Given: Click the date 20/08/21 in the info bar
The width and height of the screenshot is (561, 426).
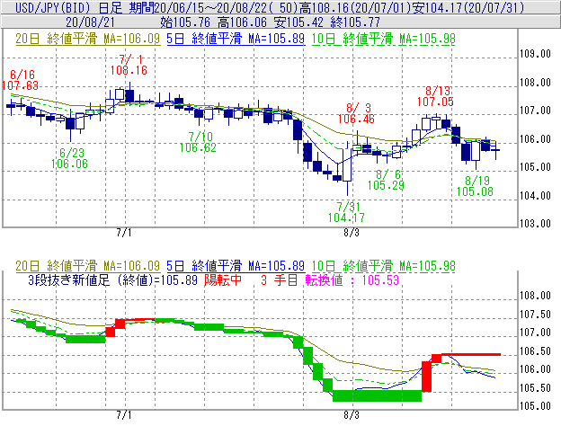Looking at the screenshot, I should click(x=90, y=22).
